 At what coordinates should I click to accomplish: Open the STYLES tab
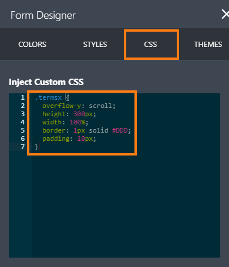tap(95, 45)
